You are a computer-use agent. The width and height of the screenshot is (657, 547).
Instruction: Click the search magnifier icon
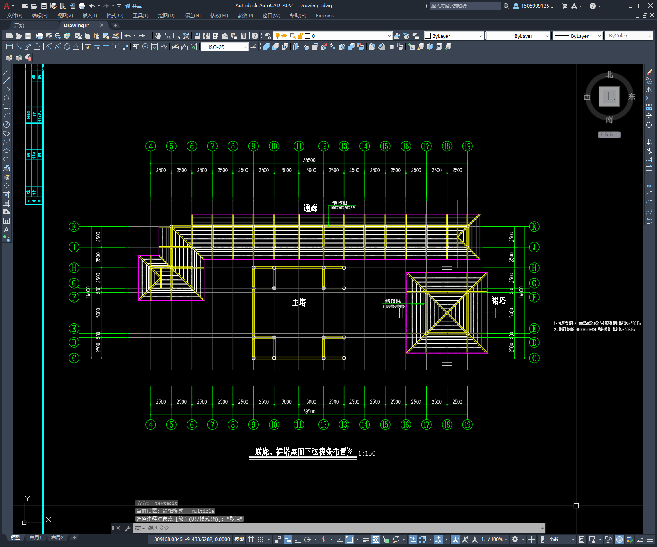506,6
